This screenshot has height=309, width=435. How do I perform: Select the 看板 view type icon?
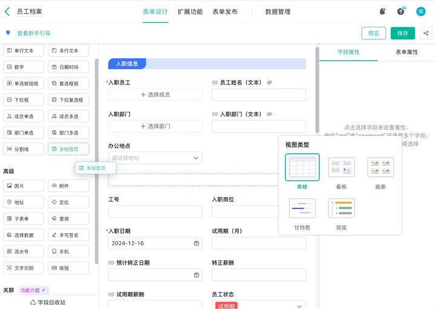pos(341,167)
